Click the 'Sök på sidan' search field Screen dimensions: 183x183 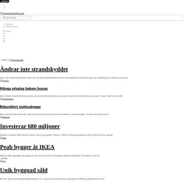tap(18, 18)
